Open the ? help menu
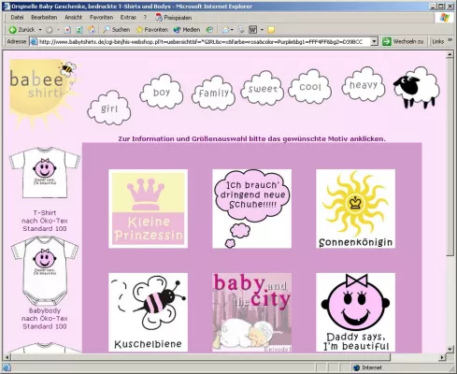The width and height of the screenshot is (457, 374). [x=145, y=18]
